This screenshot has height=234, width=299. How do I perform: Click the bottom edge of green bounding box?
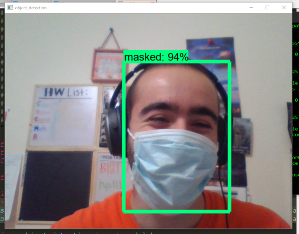click(176, 211)
